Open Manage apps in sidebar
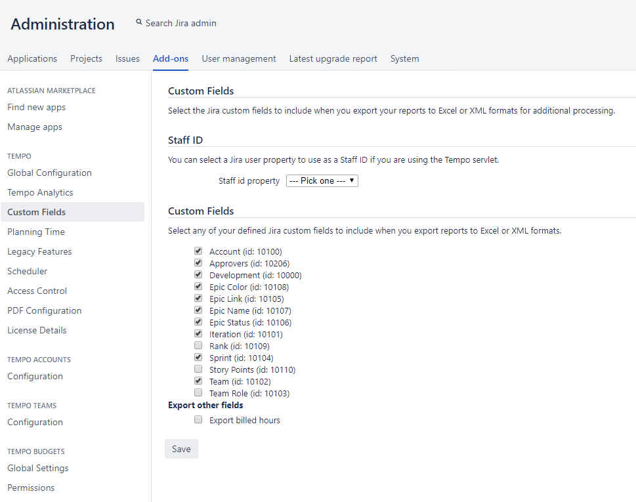The image size is (636, 502). click(35, 127)
